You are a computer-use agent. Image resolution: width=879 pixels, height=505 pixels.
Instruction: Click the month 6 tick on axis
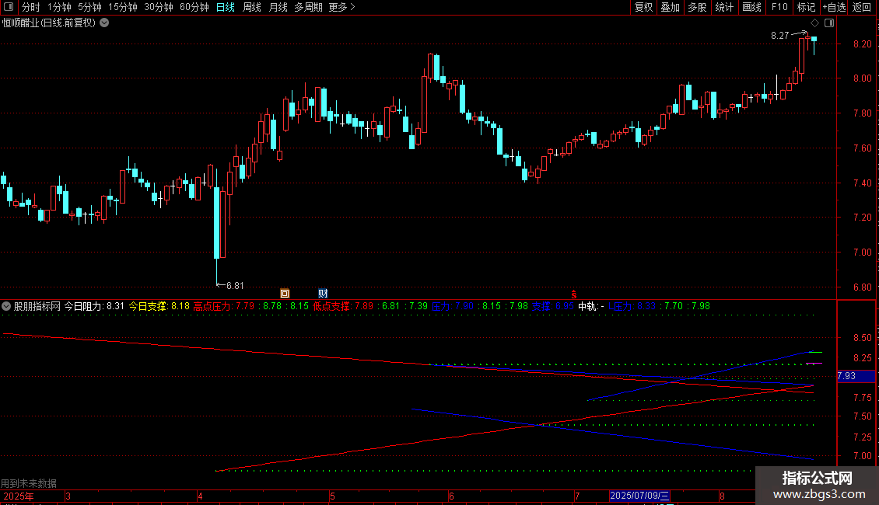[x=451, y=496]
